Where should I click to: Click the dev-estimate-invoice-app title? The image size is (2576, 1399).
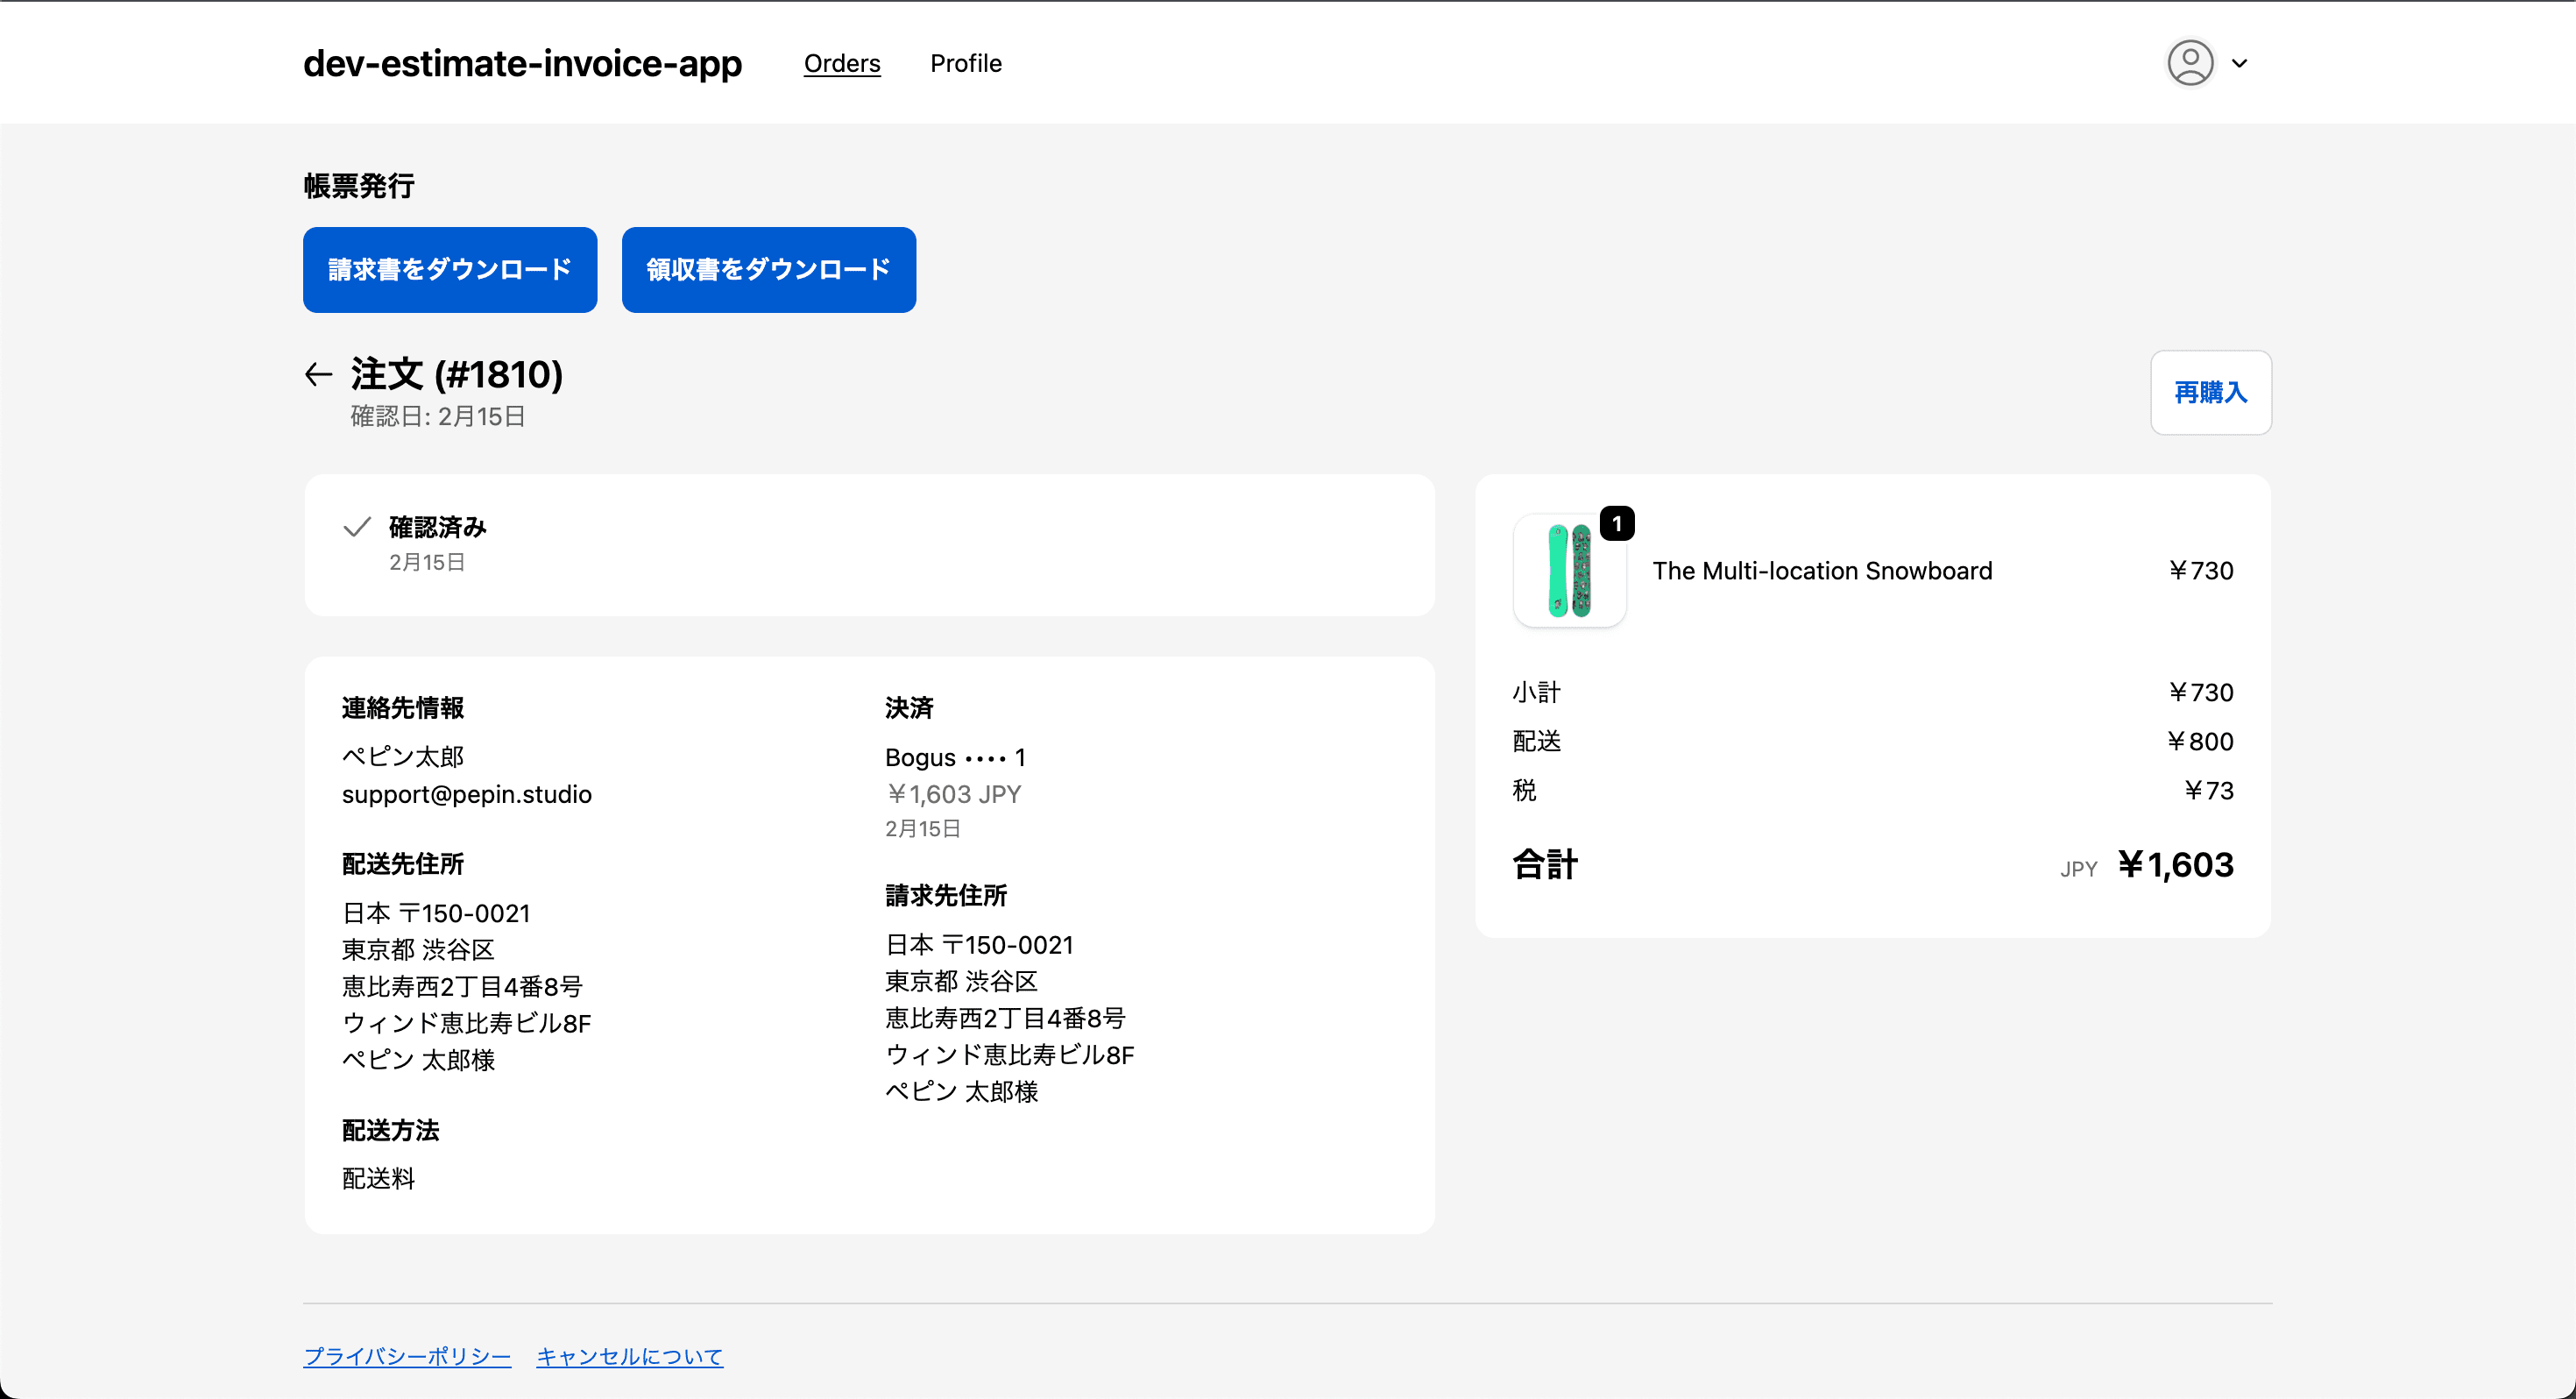coord(522,63)
